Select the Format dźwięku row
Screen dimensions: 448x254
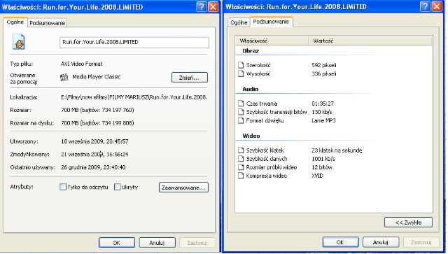tap(334, 120)
